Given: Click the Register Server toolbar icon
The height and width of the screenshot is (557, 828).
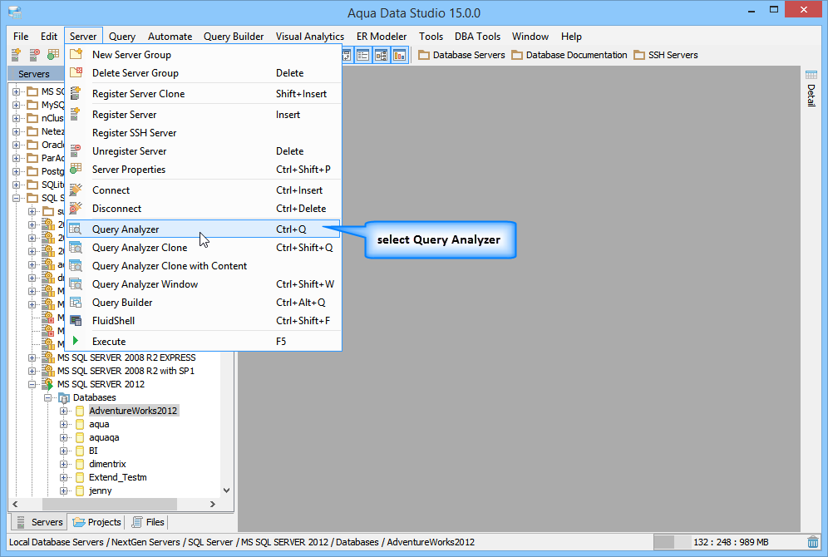Looking at the screenshot, I should pos(16,54).
